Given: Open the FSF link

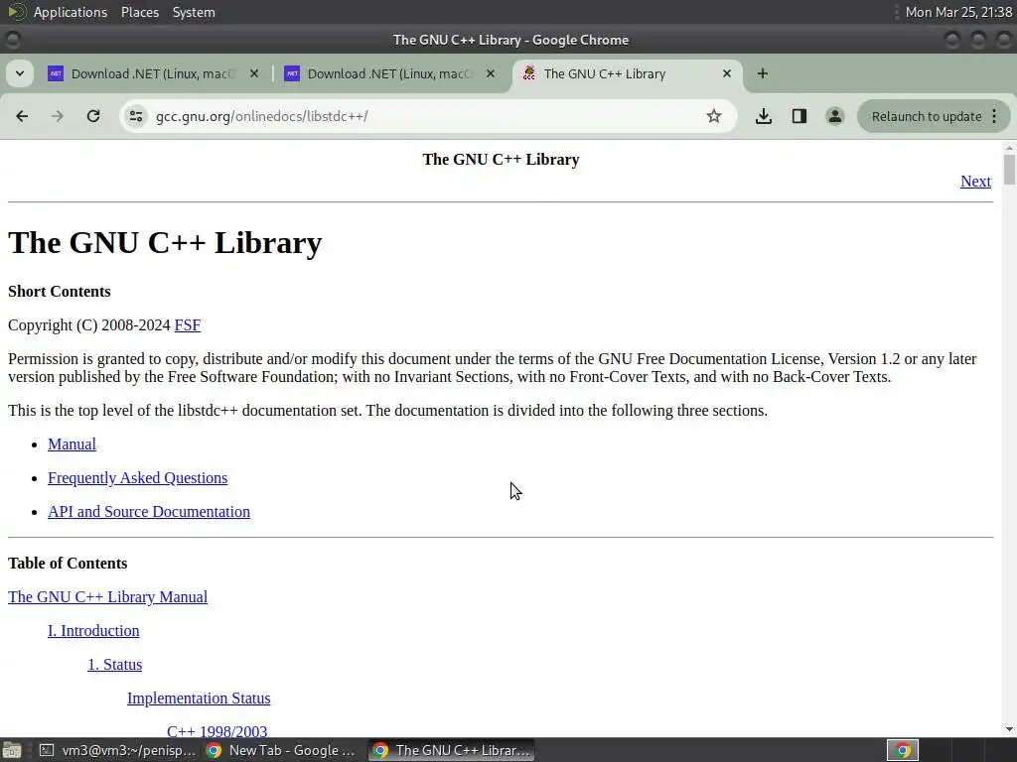Looking at the screenshot, I should pos(188,325).
